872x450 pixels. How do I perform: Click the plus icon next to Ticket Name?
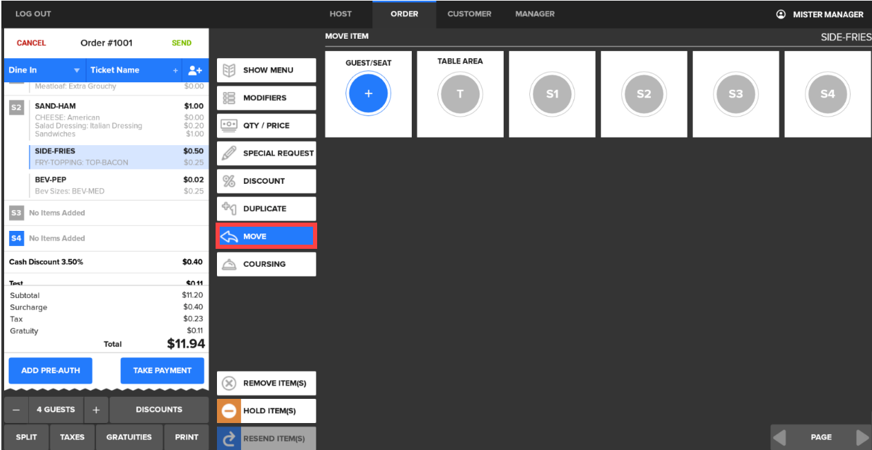pos(176,71)
